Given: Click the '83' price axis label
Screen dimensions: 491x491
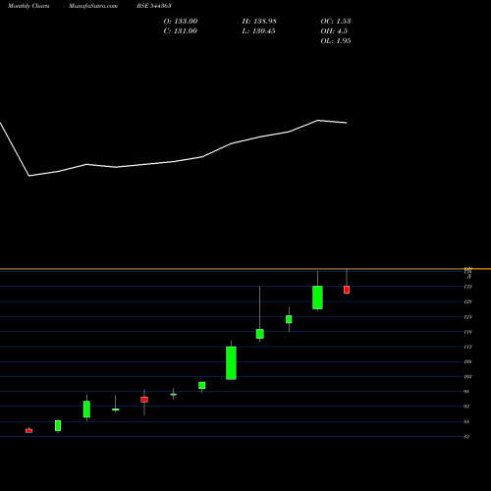Looking at the screenshot, I should tap(467, 437).
